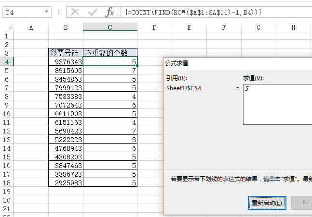Click the Select All corner triangle
Screen dimensions: 312x217
pos(10,27)
